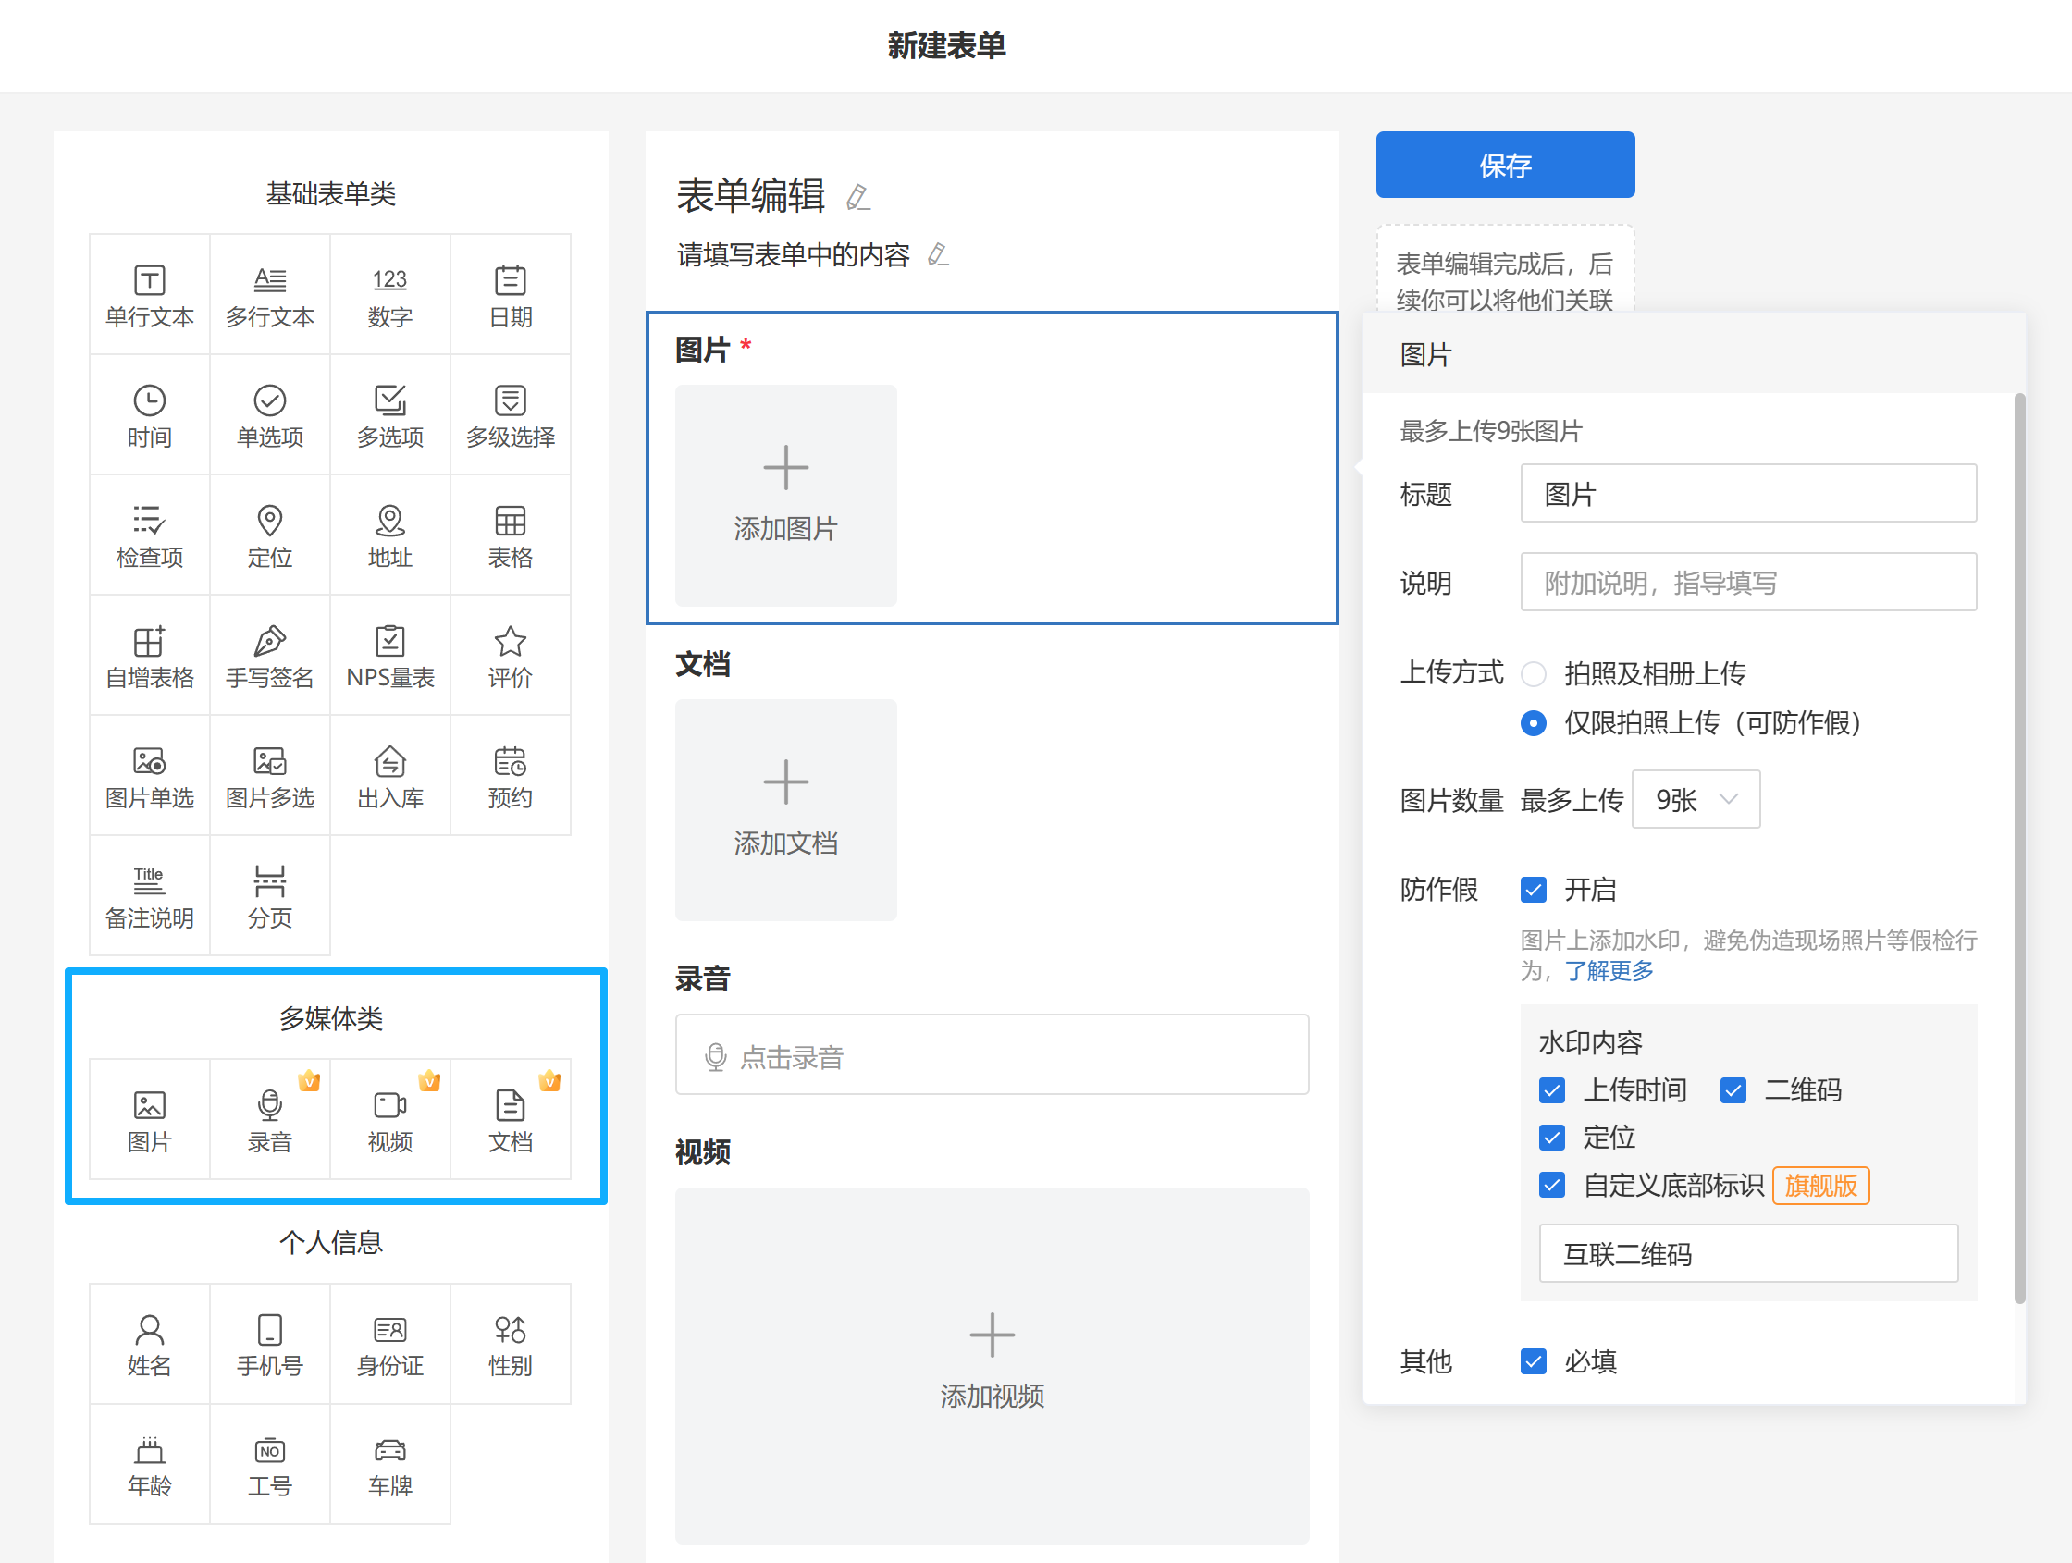The image size is (2072, 1563).
Task: Toggle the 二维码 watermark checkbox
Action: point(1733,1090)
